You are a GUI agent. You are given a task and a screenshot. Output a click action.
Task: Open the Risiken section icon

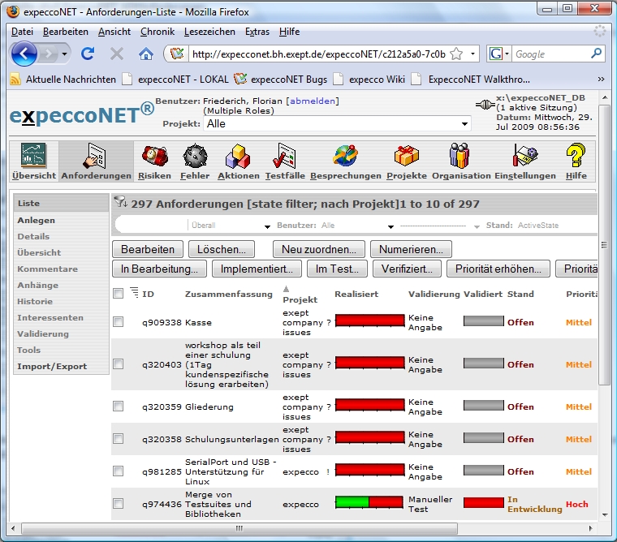tap(154, 156)
